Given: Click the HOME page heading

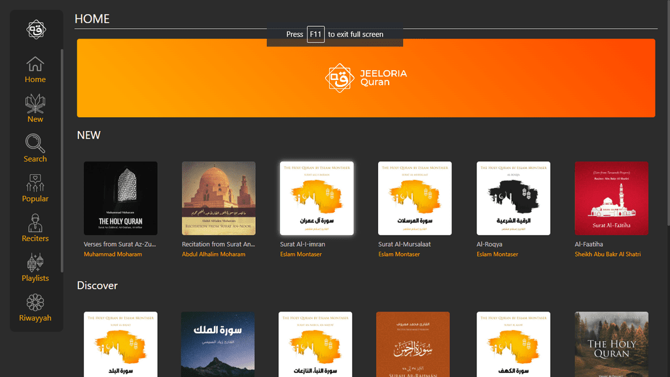Looking at the screenshot, I should pyautogui.click(x=92, y=19).
